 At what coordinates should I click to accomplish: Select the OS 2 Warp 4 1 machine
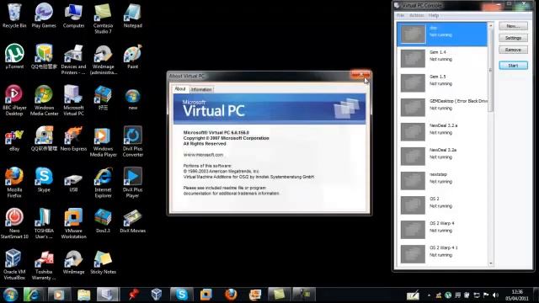(442, 253)
